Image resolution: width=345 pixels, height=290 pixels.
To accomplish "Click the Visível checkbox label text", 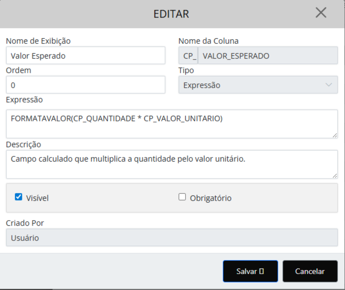I will [37, 198].
